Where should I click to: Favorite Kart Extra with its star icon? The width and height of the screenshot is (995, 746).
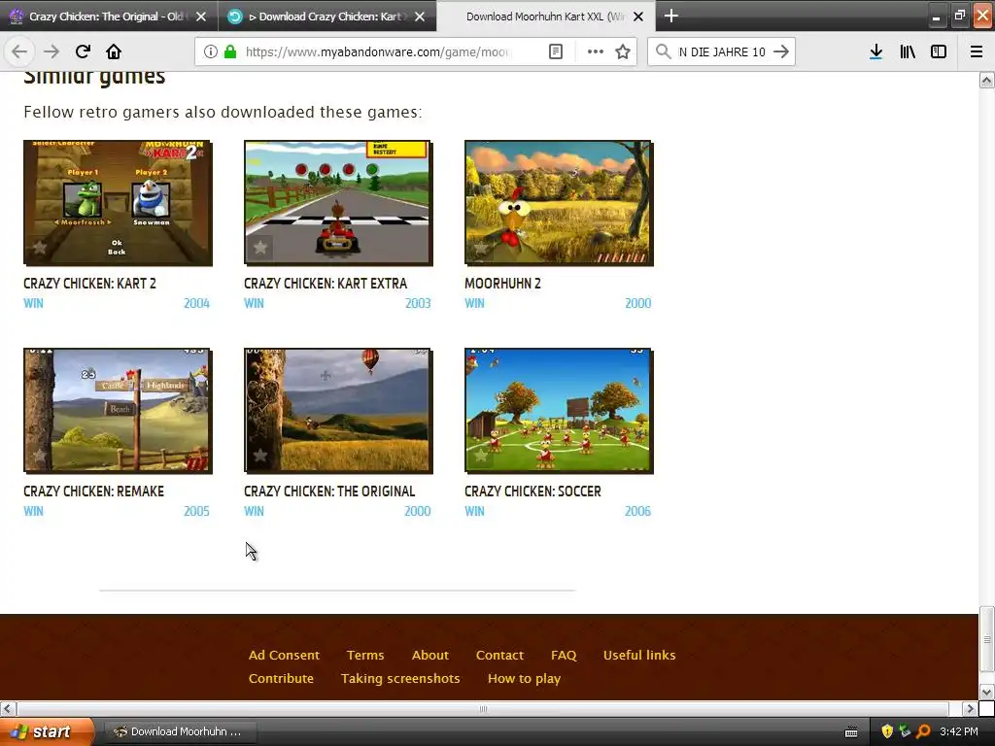(260, 248)
